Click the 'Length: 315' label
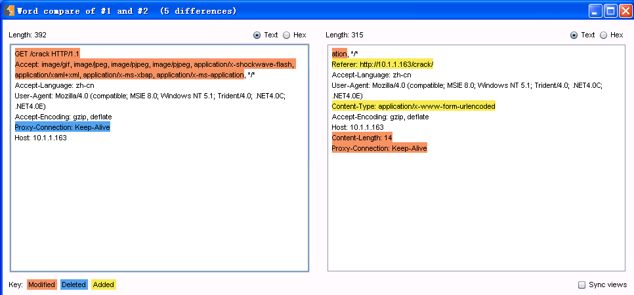 (345, 35)
